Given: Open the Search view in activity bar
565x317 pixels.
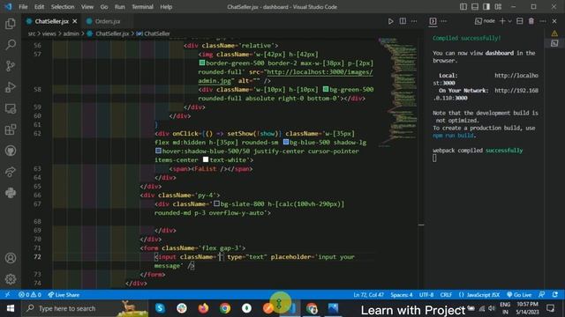Looking at the screenshot, I should 11,45.
